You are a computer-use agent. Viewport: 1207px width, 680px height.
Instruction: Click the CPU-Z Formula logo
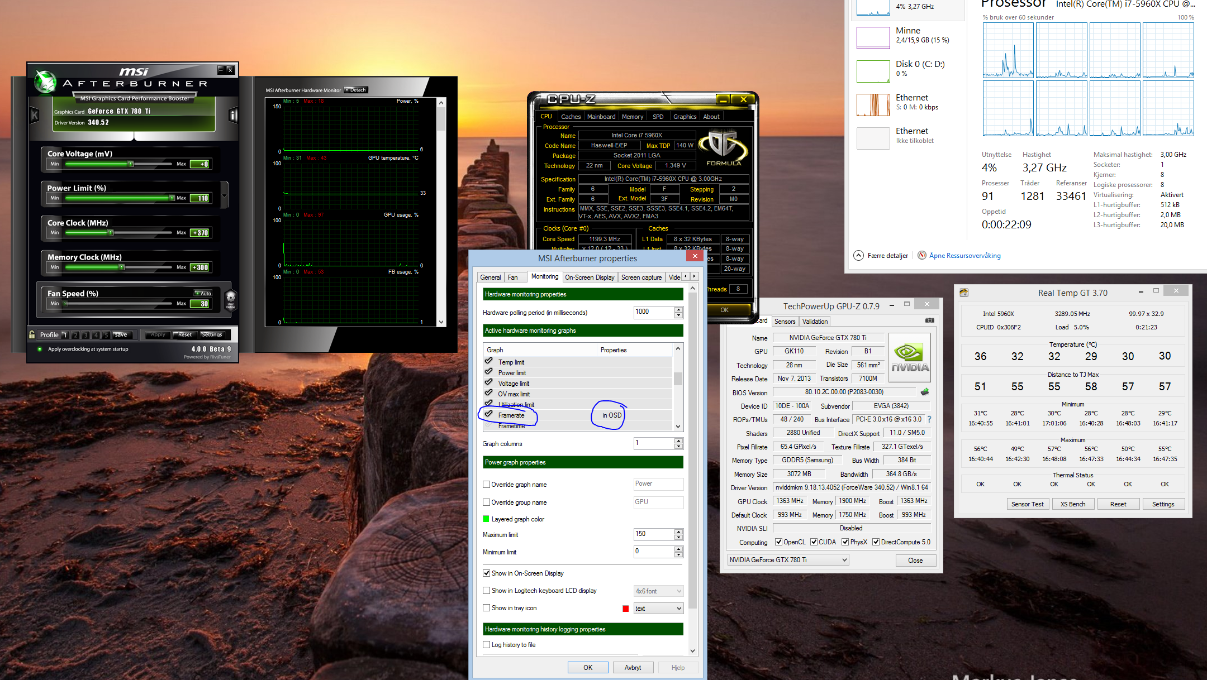pos(724,148)
